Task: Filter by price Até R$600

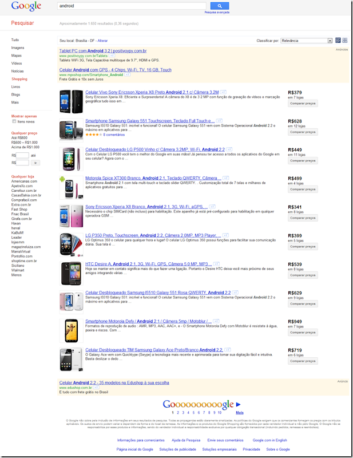Action: click(x=19, y=138)
